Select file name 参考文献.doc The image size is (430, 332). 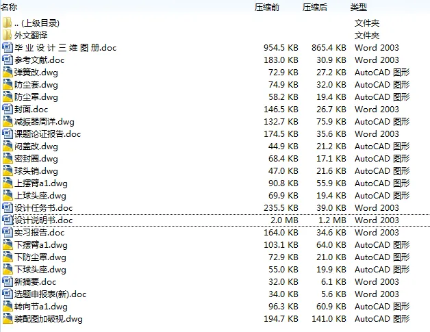coord(40,60)
